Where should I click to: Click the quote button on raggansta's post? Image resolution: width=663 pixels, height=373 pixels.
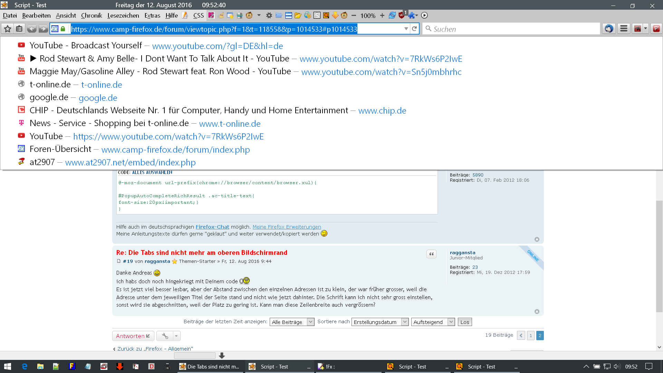431,254
